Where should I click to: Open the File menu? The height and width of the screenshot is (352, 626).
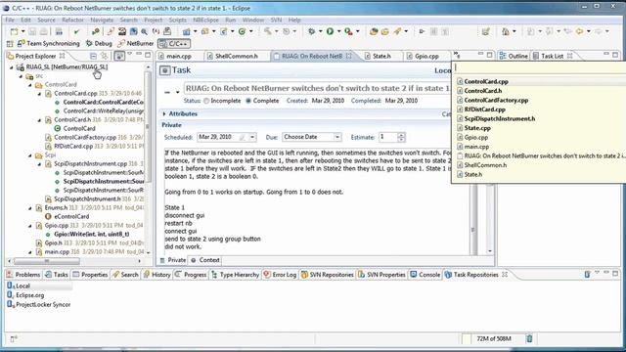10,20
